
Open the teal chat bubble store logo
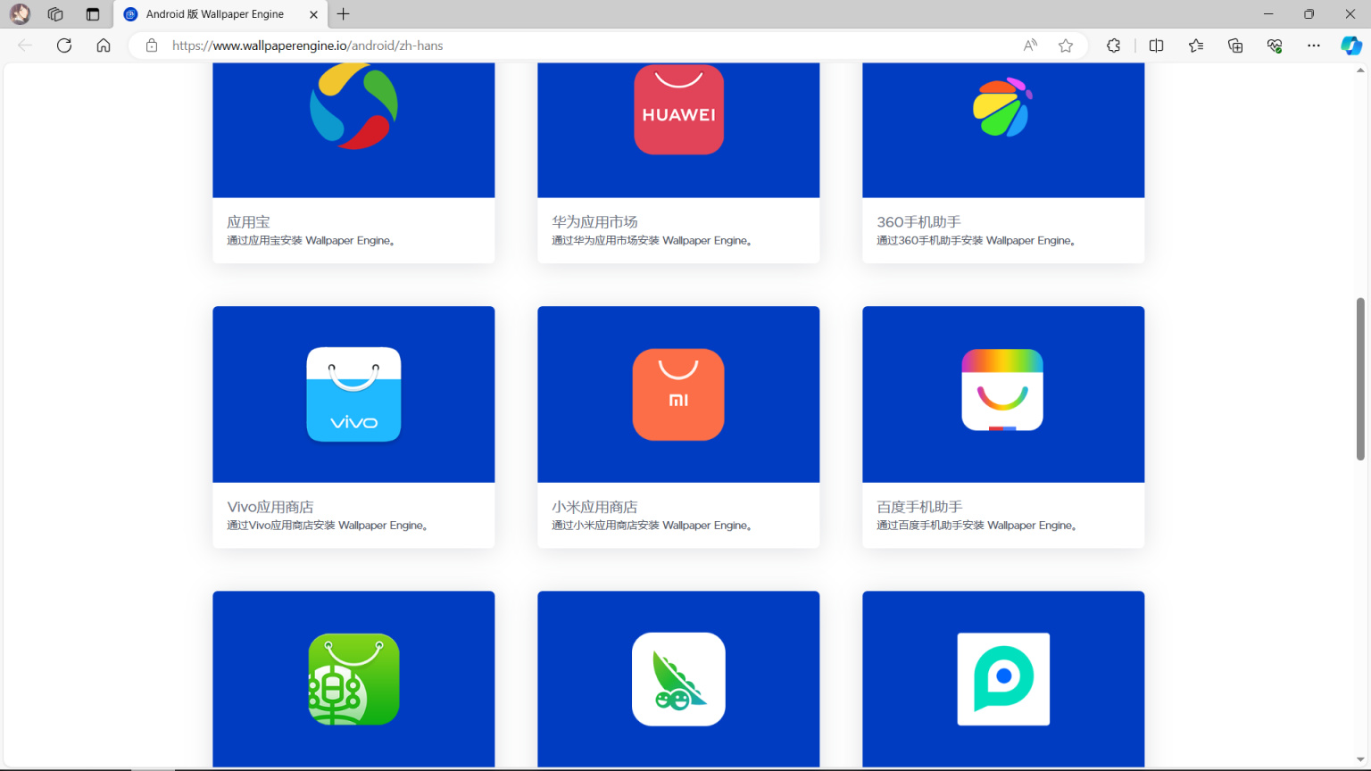tap(1003, 679)
